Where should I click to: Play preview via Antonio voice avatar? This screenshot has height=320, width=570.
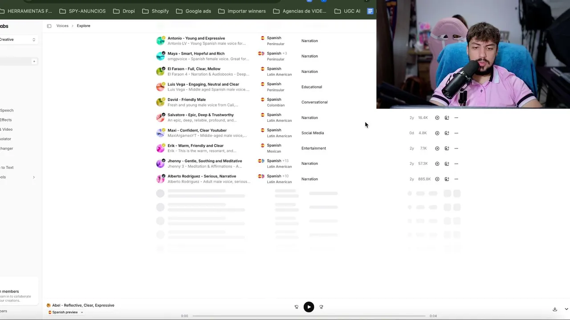[160, 41]
